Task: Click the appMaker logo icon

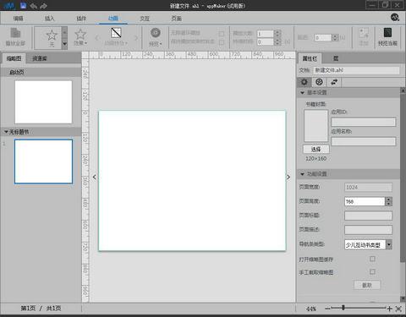Action: point(10,5)
